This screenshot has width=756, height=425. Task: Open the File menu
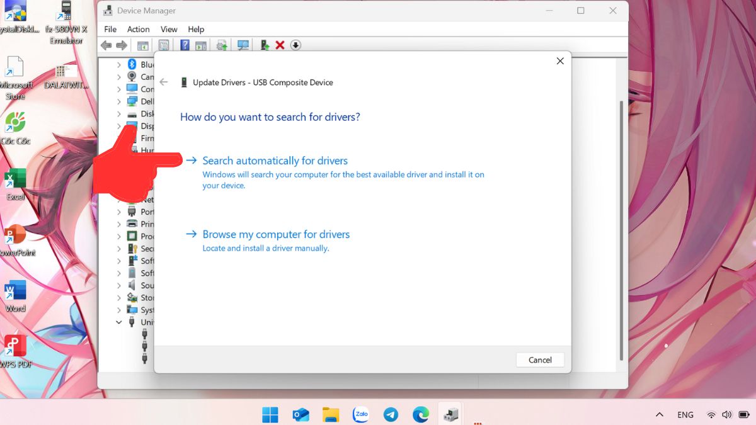(110, 29)
